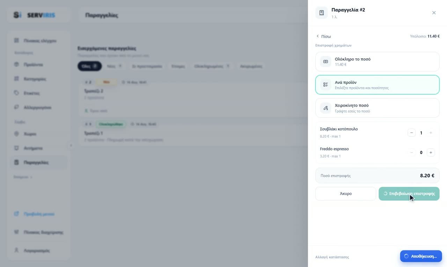Close the order side panel
The image size is (447, 267).
pos(434,13)
